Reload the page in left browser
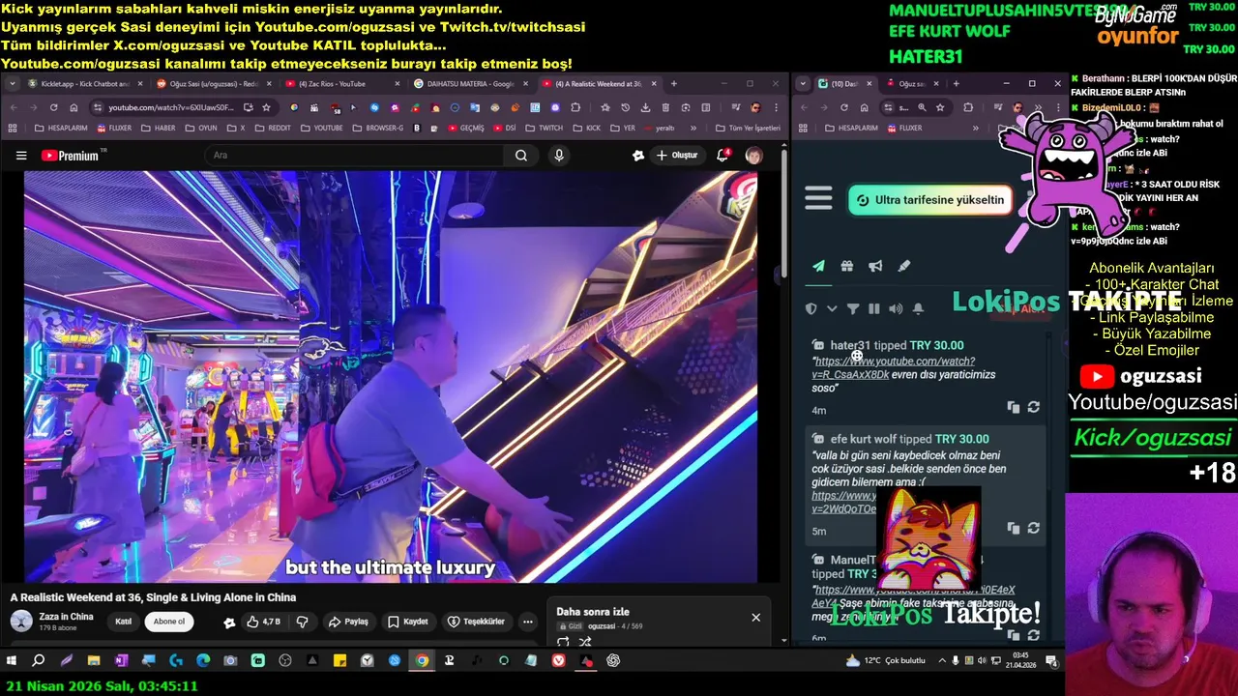Screen dimensions: 1238x696 (x=53, y=107)
